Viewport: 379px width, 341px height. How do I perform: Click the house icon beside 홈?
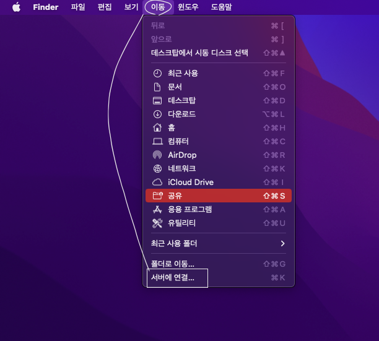click(157, 127)
